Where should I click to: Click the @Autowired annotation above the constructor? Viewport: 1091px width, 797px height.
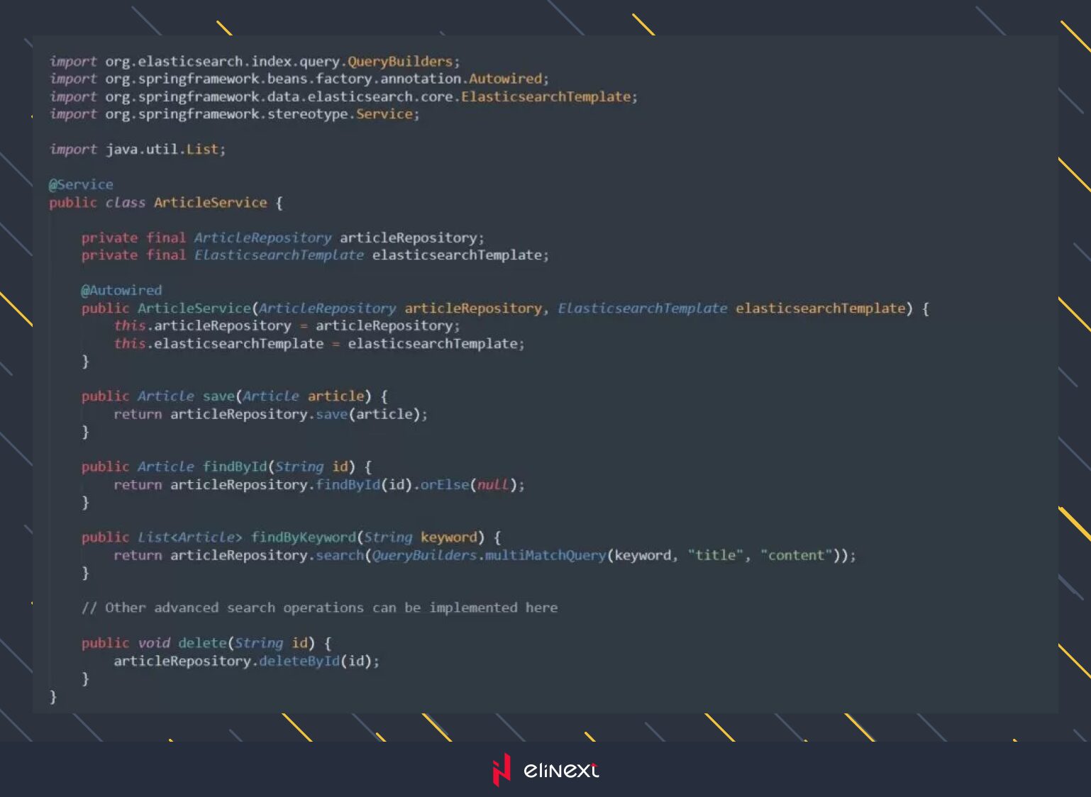[121, 290]
